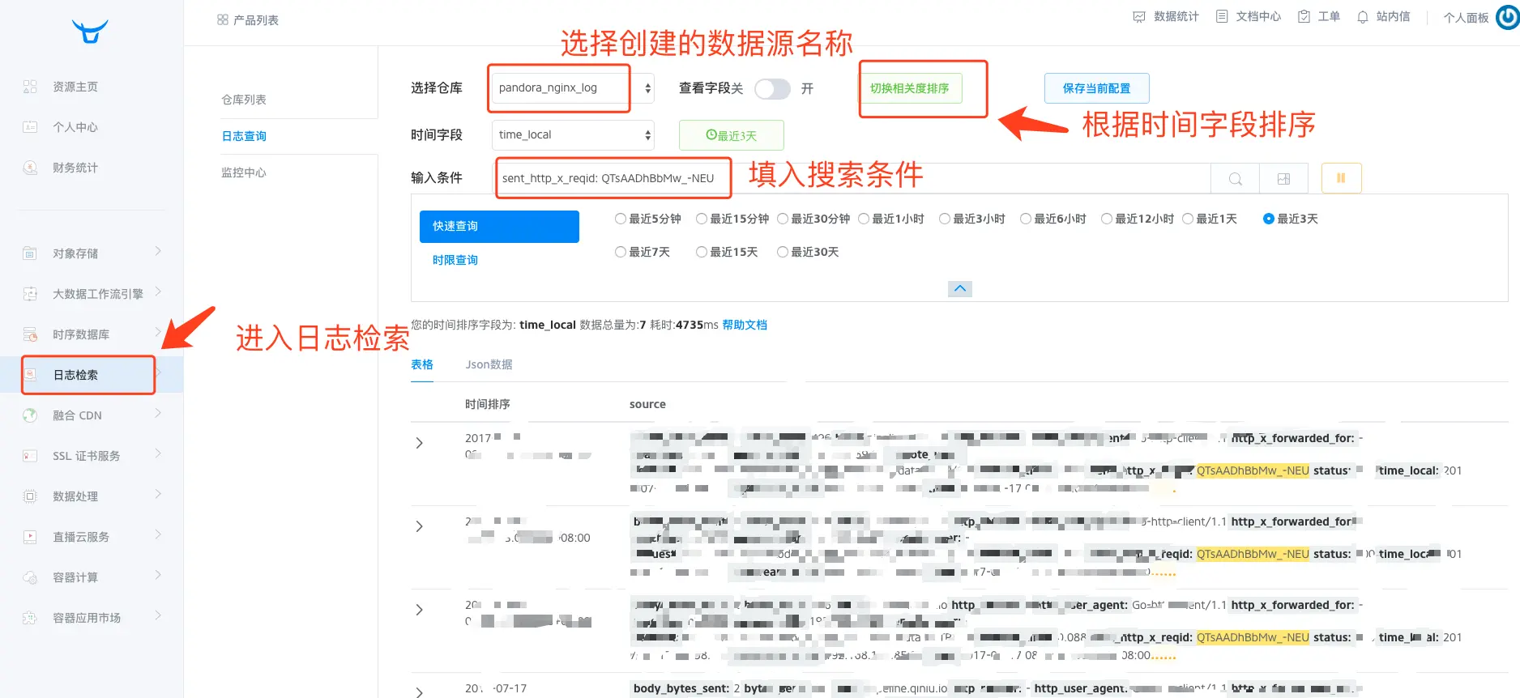Click the Qiniu logo icon
This screenshot has height=698, width=1520.
tap(90, 32)
